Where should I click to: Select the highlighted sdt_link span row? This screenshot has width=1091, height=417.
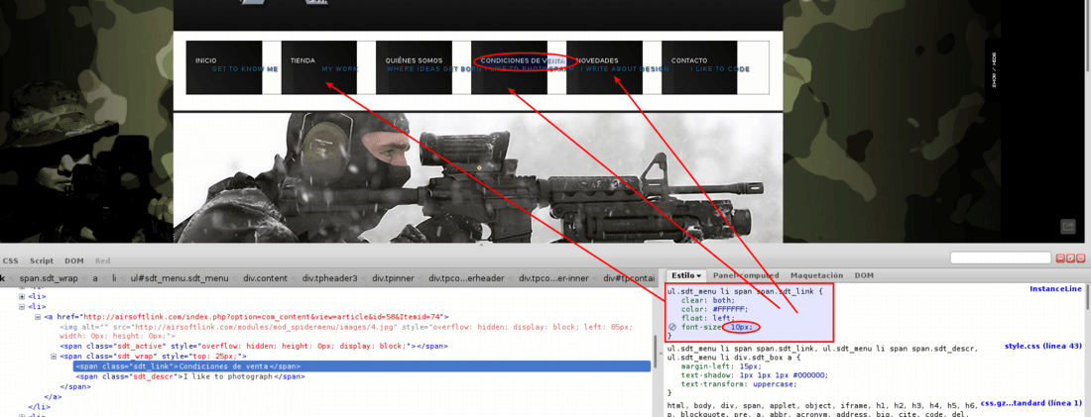[362, 366]
